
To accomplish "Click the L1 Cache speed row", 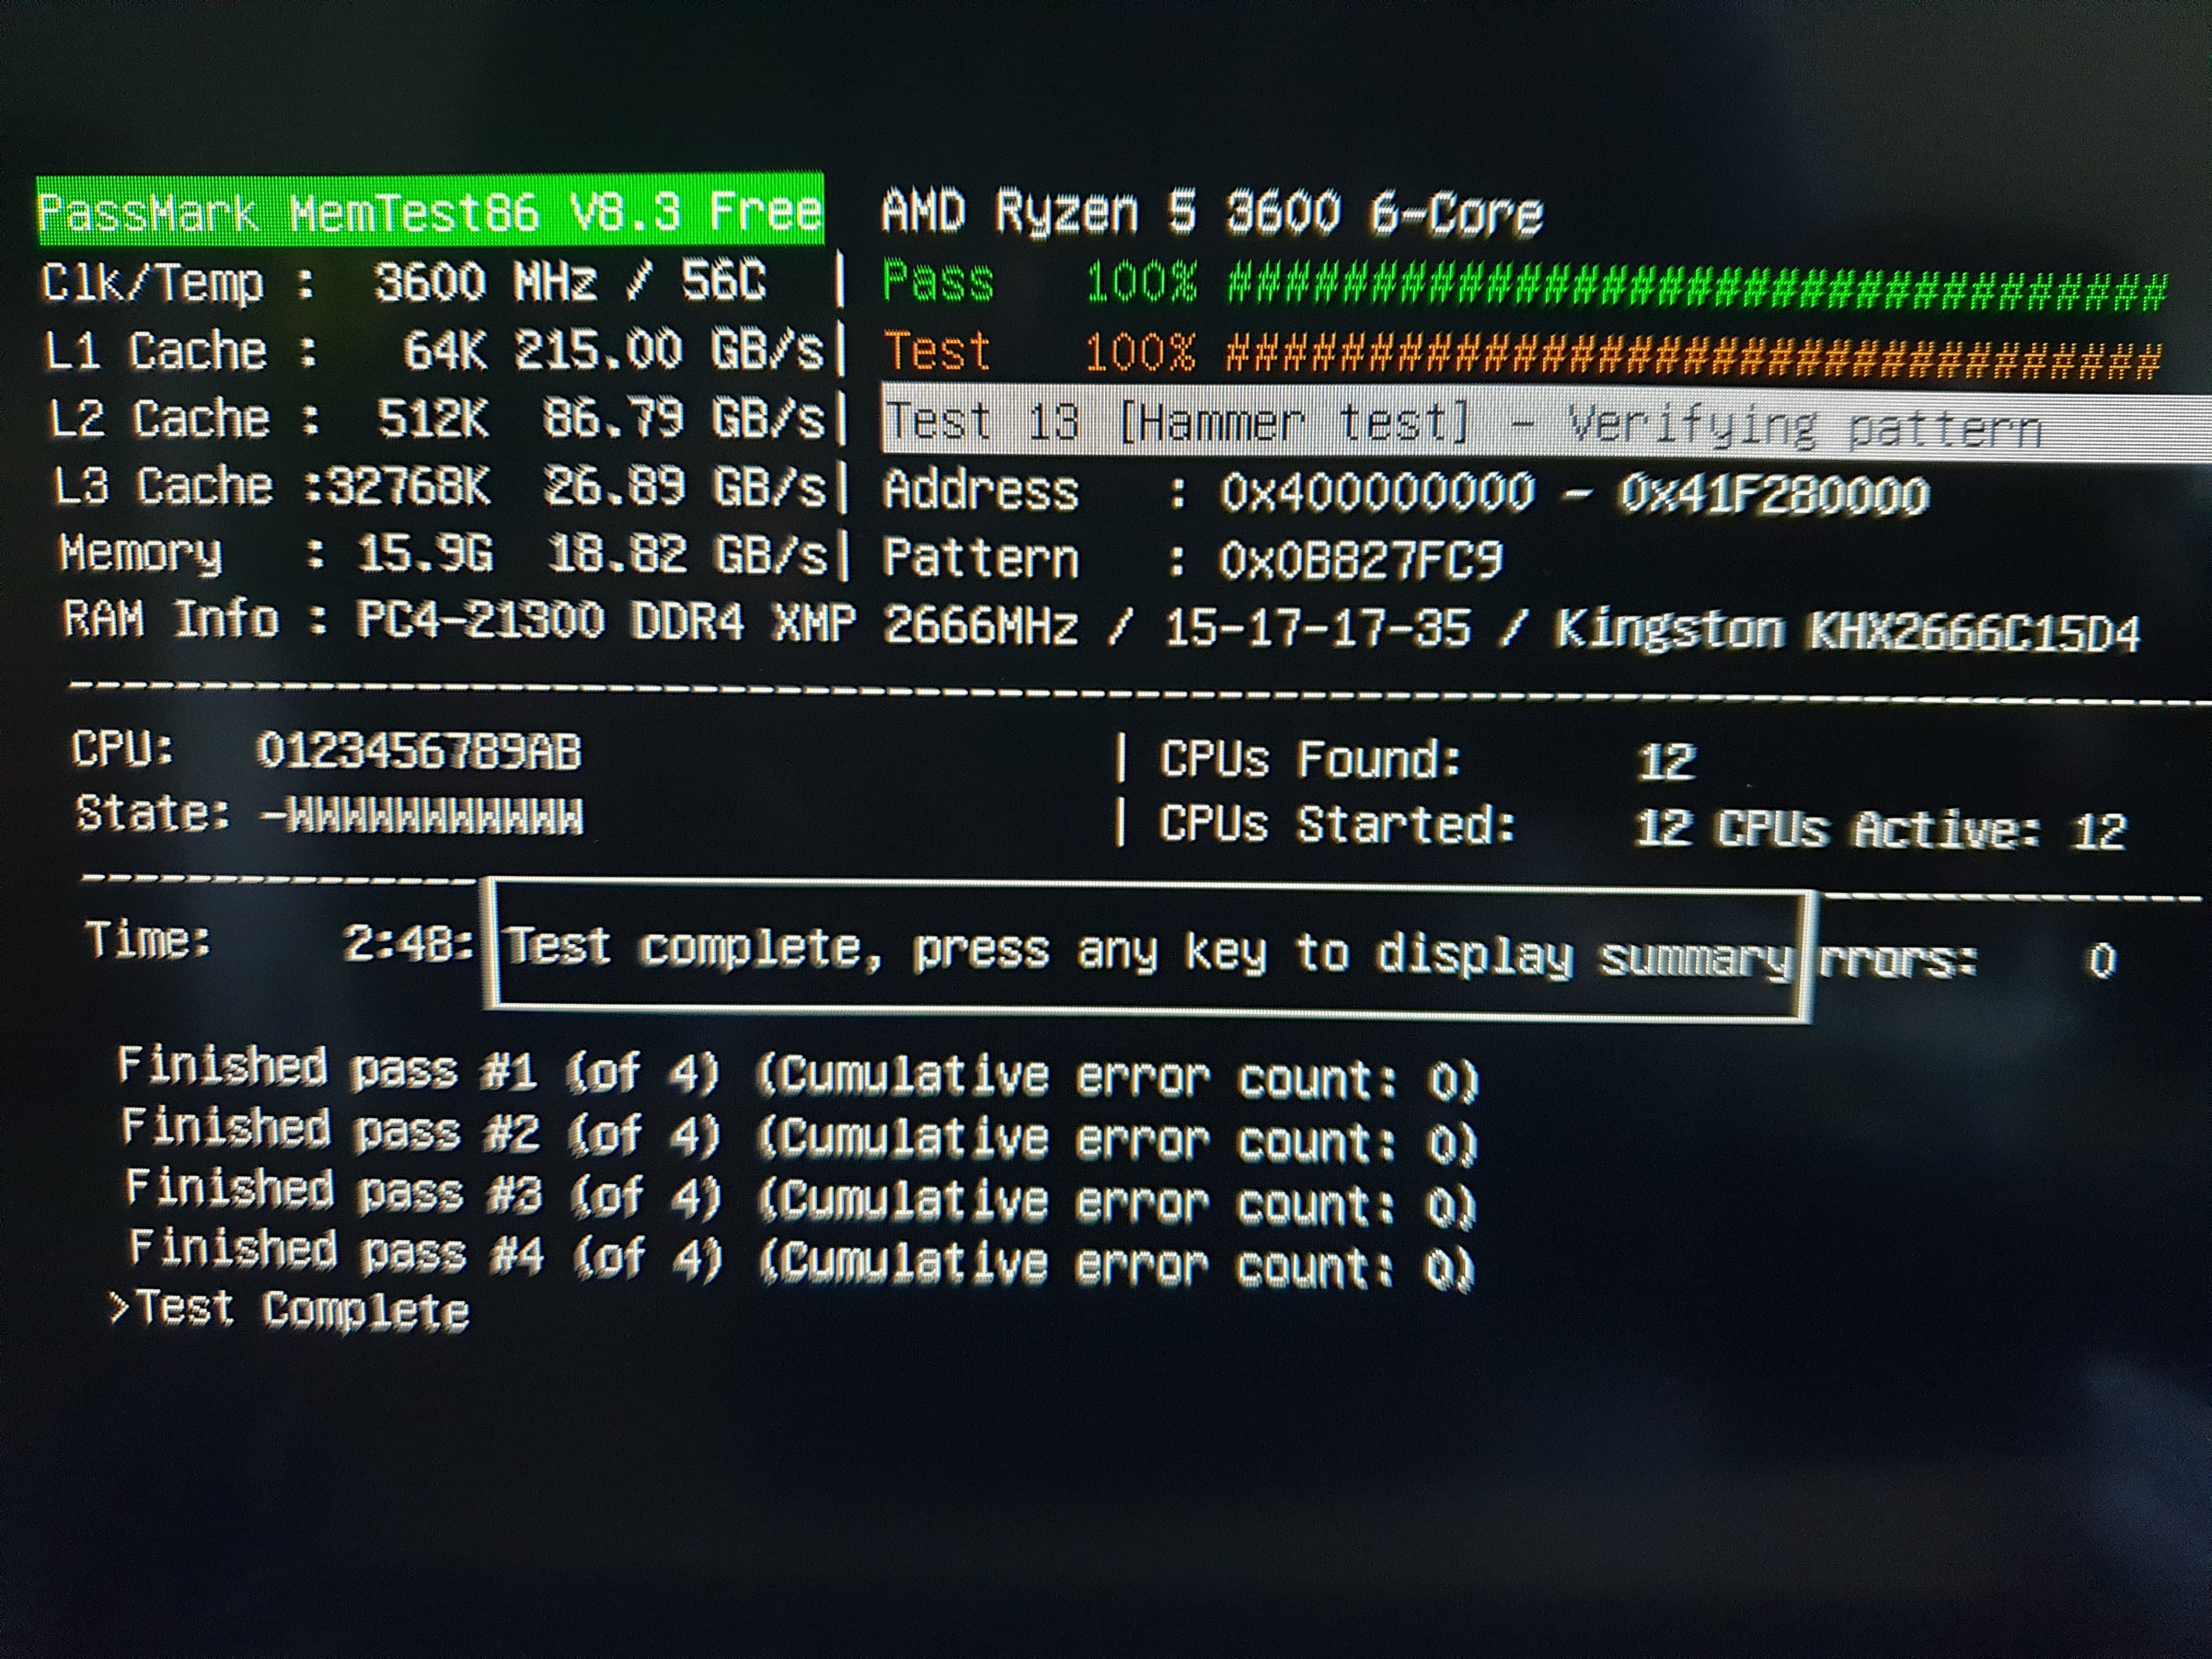I will click(435, 351).
